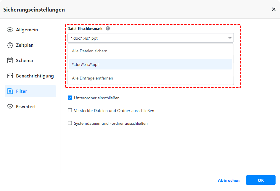Collapse the file inclusion mask dropdown arrow
The height and width of the screenshot is (191, 280).
(x=230, y=38)
